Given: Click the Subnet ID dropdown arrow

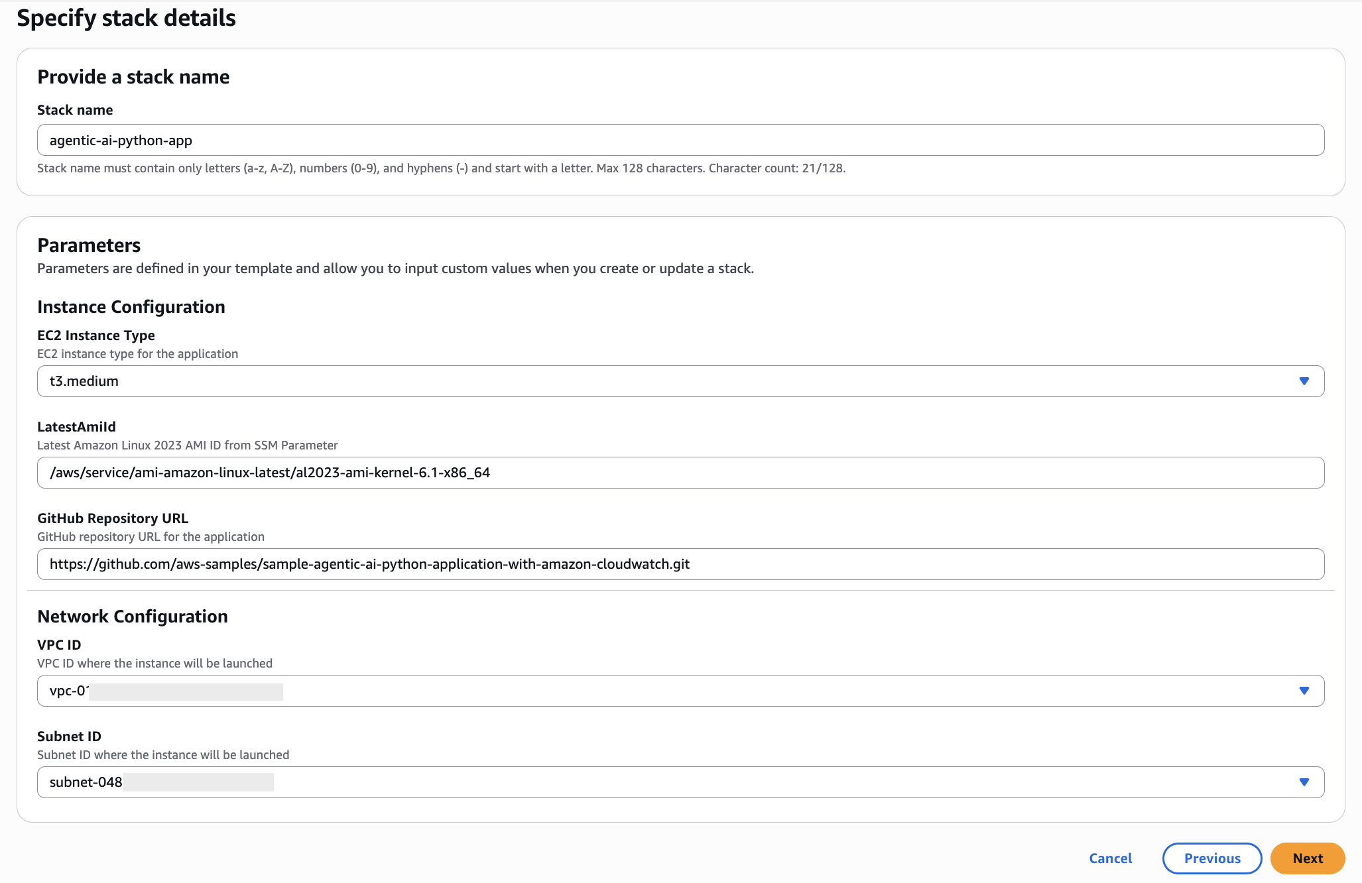Looking at the screenshot, I should pos(1303,782).
